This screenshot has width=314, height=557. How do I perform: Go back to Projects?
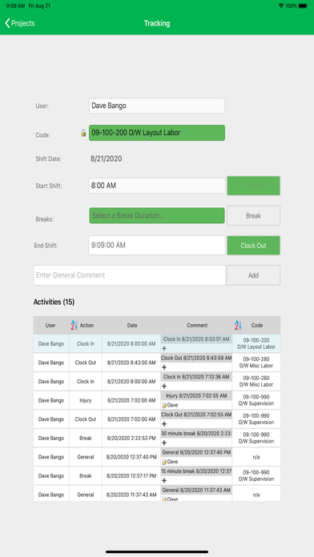tap(19, 23)
